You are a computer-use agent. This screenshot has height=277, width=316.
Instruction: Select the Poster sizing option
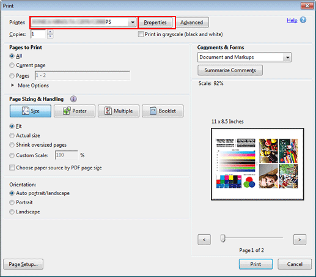pos(75,111)
